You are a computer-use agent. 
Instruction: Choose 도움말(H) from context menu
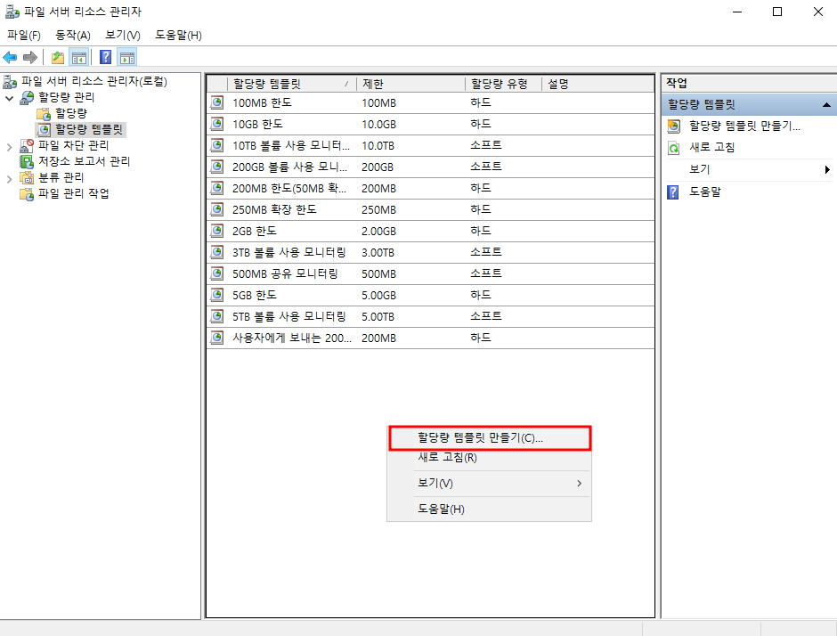pyautogui.click(x=489, y=510)
